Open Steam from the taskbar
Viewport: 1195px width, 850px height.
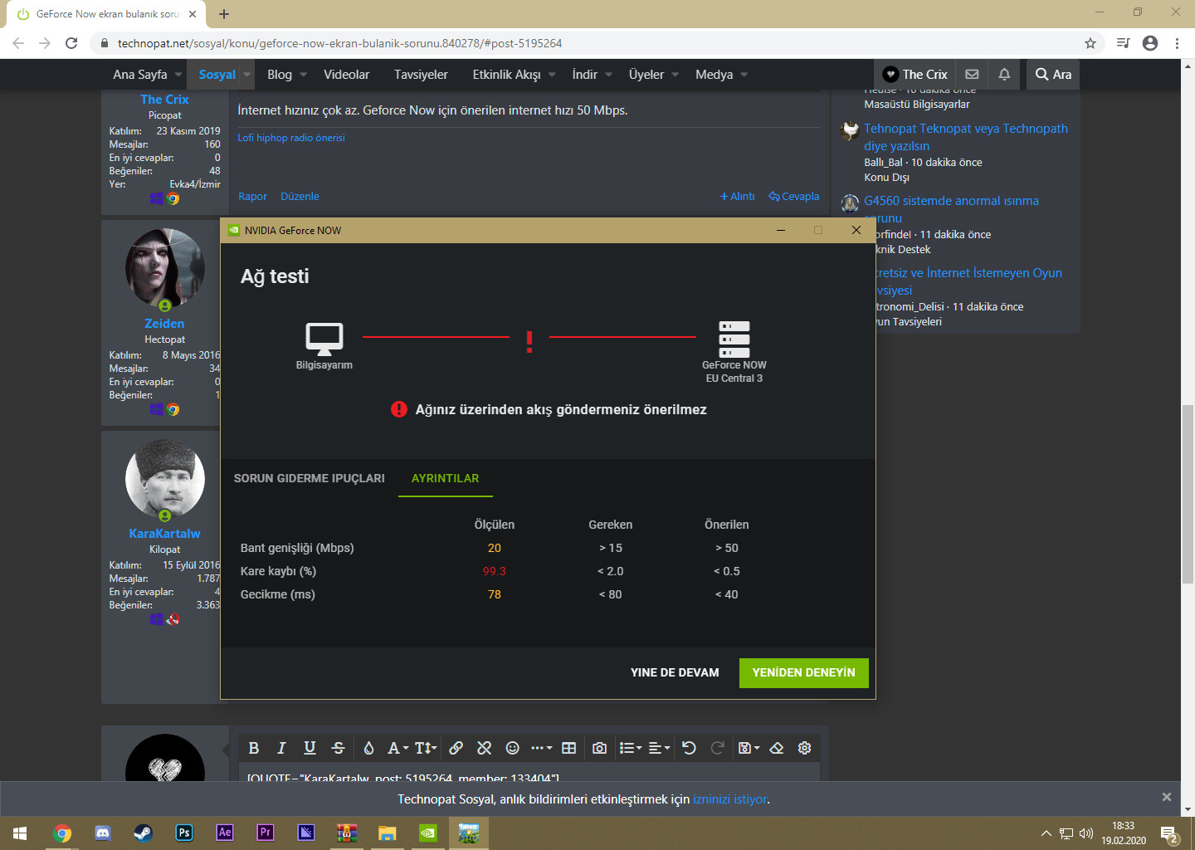click(x=144, y=833)
